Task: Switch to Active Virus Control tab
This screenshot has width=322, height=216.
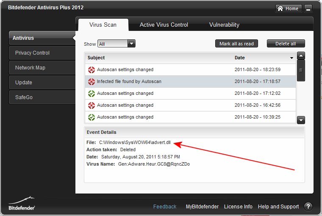Action: point(164,25)
